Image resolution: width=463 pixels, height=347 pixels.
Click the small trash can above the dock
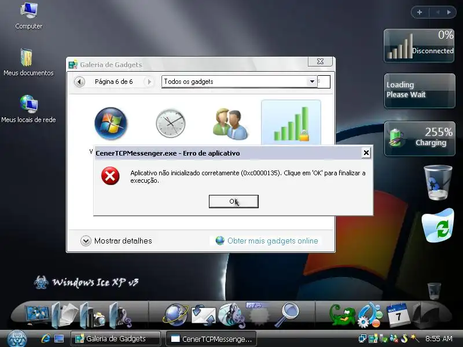[x=434, y=291]
